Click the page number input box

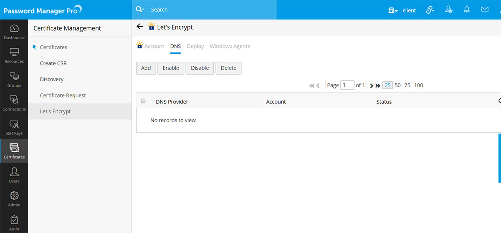pyautogui.click(x=347, y=85)
